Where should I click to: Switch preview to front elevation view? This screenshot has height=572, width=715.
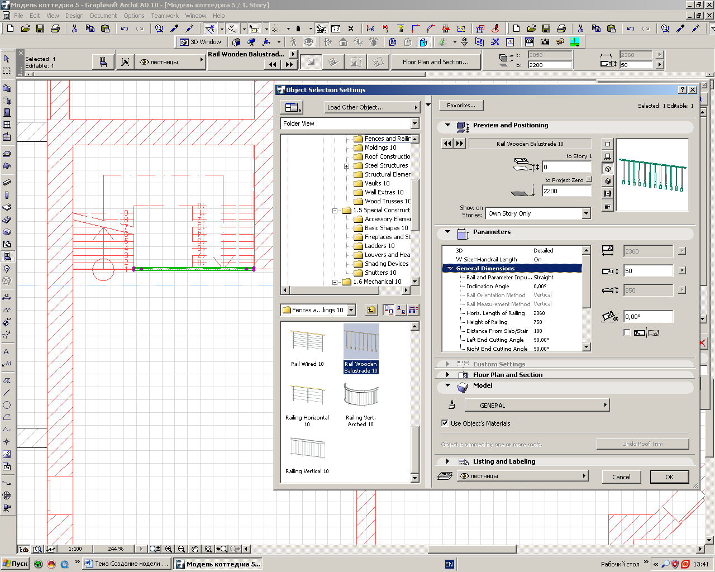click(x=608, y=156)
